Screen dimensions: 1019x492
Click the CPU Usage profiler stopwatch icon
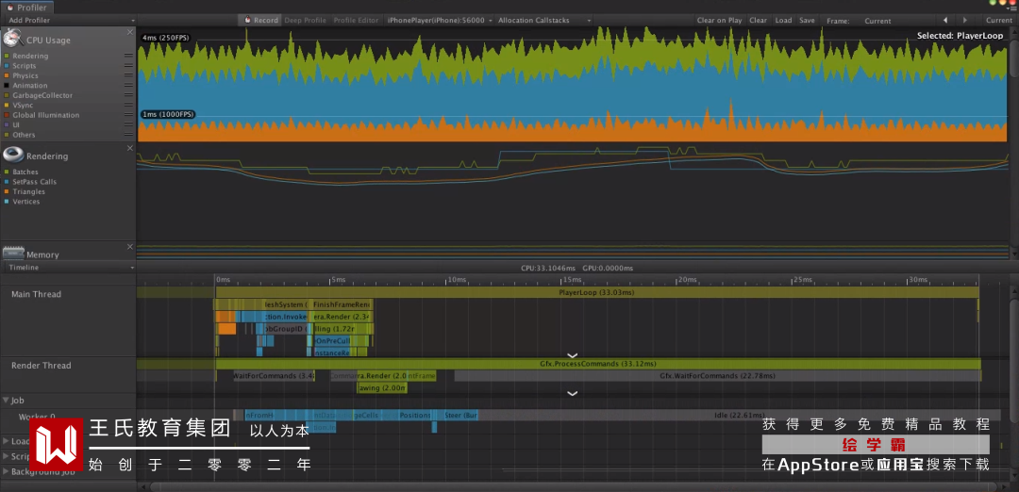click(12, 39)
